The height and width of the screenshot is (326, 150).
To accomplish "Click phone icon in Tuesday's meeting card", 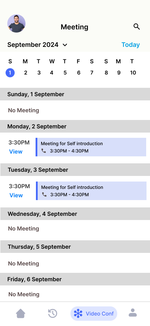I will 44,194.
